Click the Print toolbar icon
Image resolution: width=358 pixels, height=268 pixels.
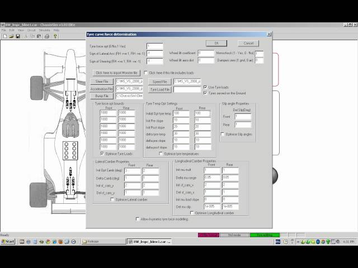47,36
